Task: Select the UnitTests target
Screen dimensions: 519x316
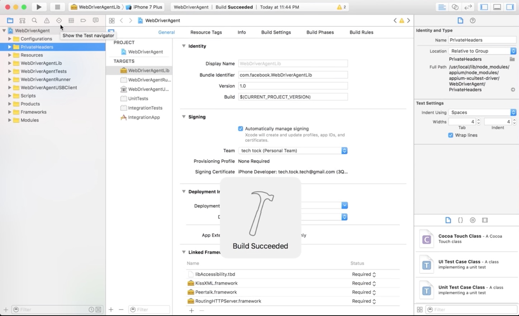Action: [x=138, y=99]
